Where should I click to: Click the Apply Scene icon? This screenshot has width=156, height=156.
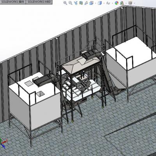(122, 3)
